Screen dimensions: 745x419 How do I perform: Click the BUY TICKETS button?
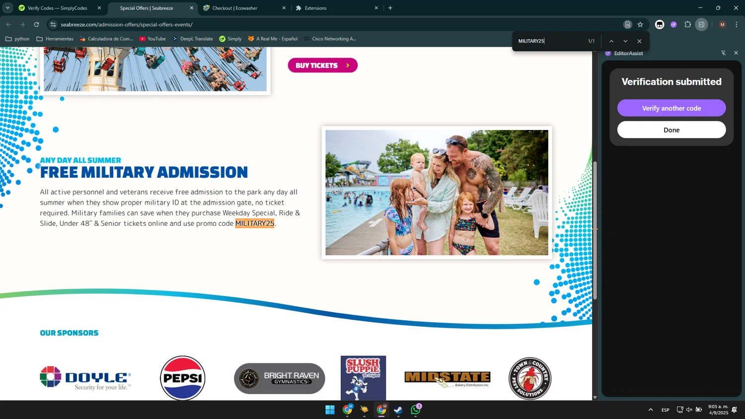[323, 65]
